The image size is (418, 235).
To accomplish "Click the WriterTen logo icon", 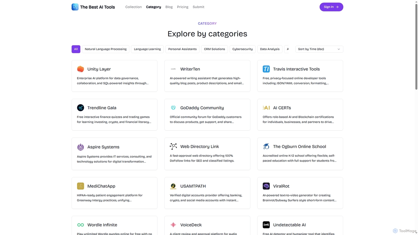I will tap(173, 69).
